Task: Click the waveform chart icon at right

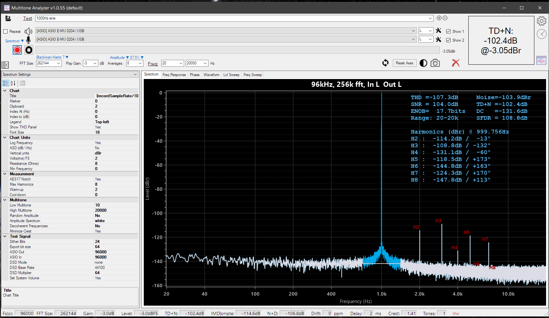Action: [x=541, y=60]
